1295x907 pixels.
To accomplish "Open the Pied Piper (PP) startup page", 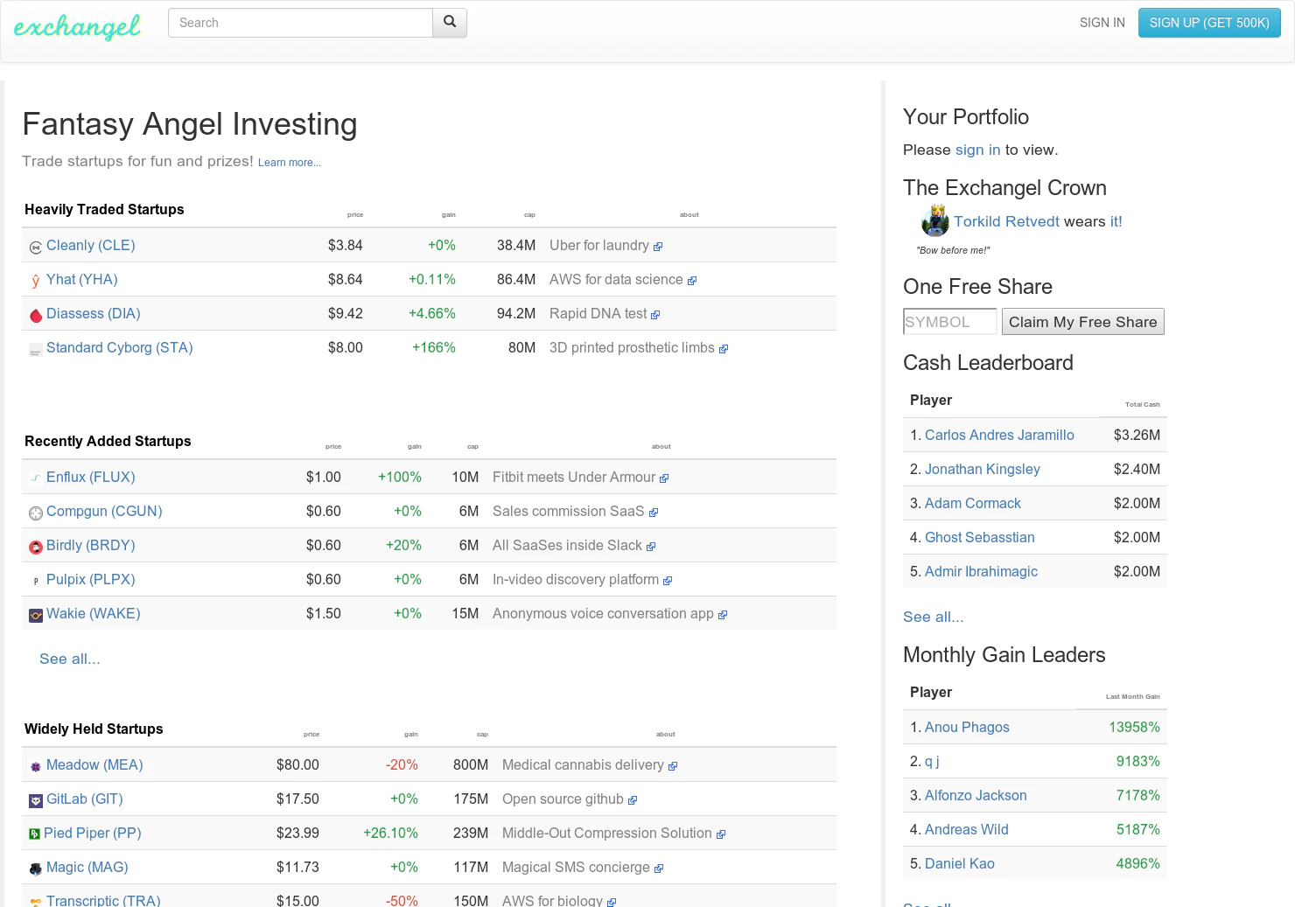I will pos(93,834).
